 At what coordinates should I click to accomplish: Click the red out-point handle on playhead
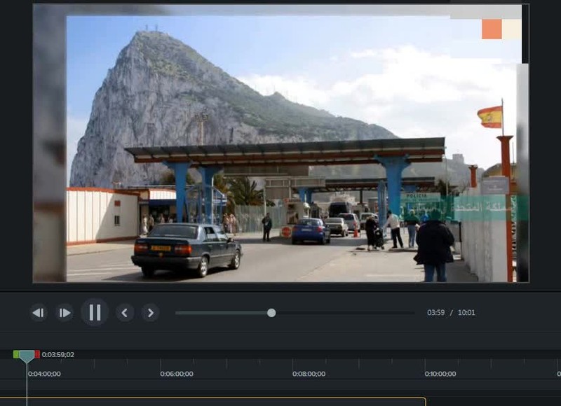(x=37, y=354)
